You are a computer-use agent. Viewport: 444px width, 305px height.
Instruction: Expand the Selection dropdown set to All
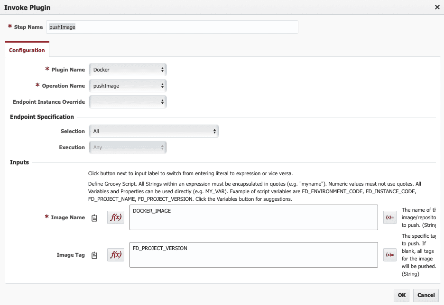(154, 131)
